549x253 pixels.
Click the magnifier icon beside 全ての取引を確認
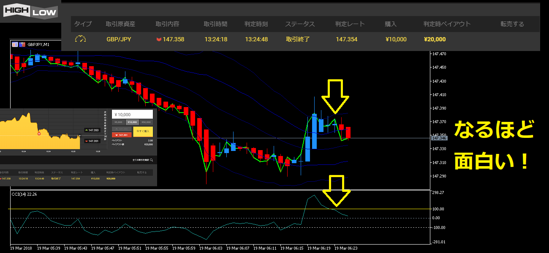tap(151, 160)
